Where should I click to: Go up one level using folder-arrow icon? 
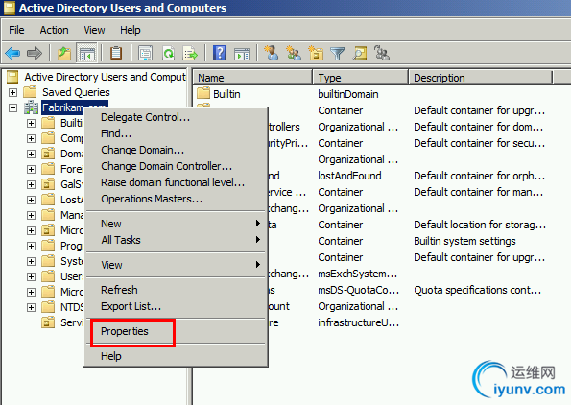click(x=64, y=54)
